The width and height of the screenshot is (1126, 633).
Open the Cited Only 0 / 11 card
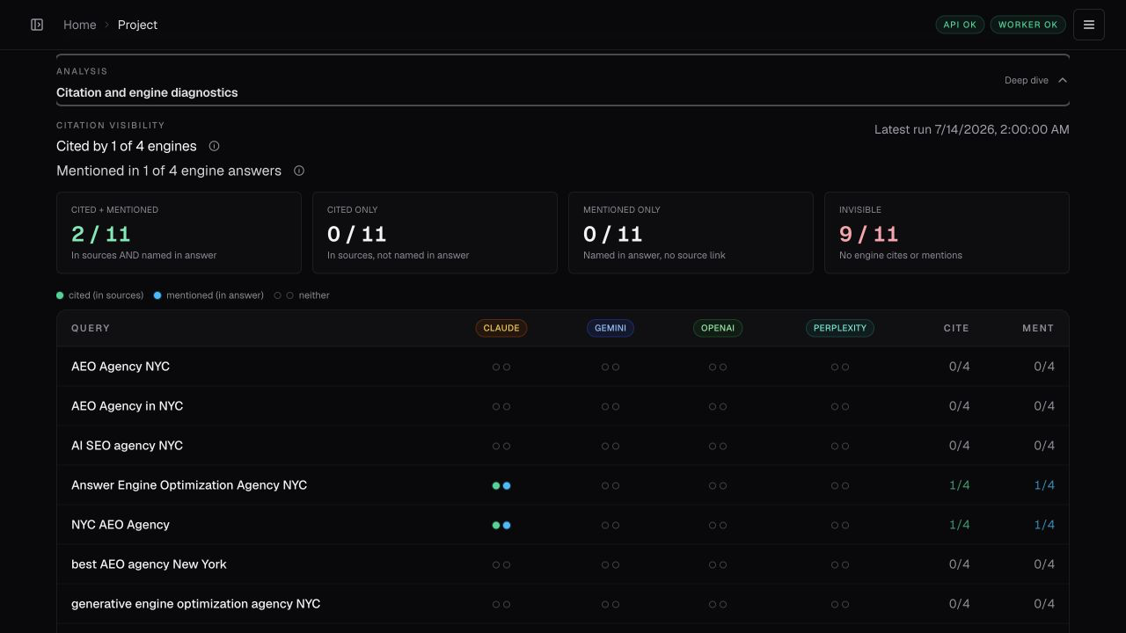click(435, 233)
